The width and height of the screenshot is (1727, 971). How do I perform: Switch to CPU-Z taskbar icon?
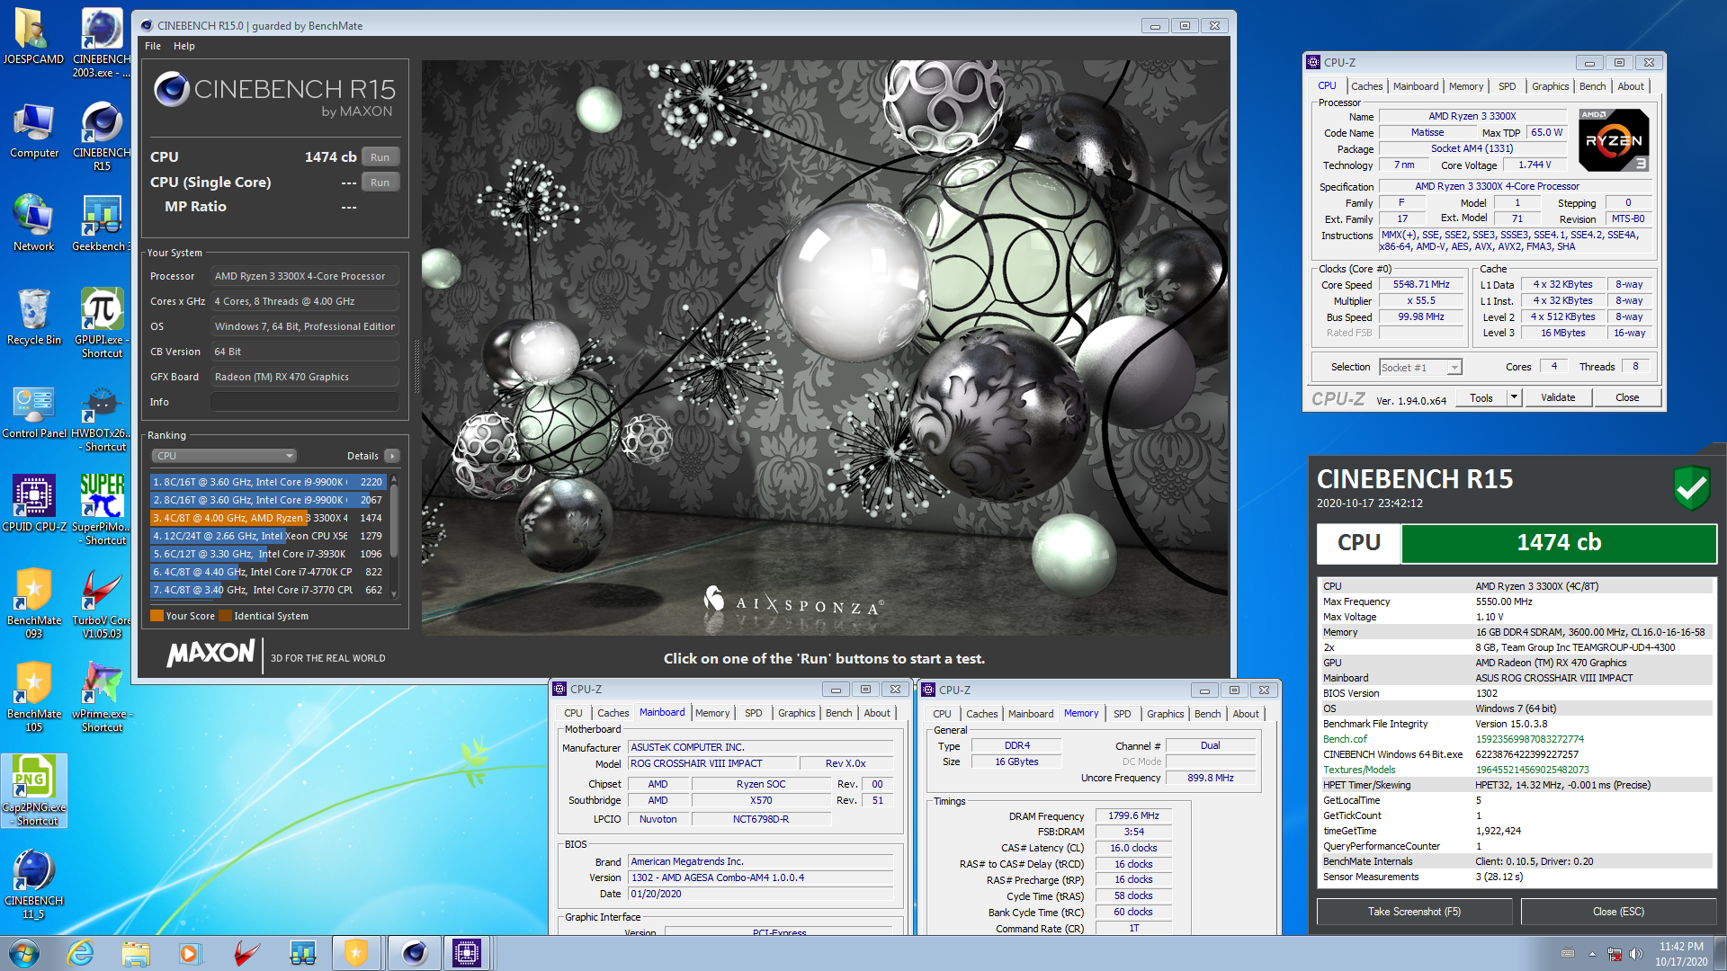[467, 953]
